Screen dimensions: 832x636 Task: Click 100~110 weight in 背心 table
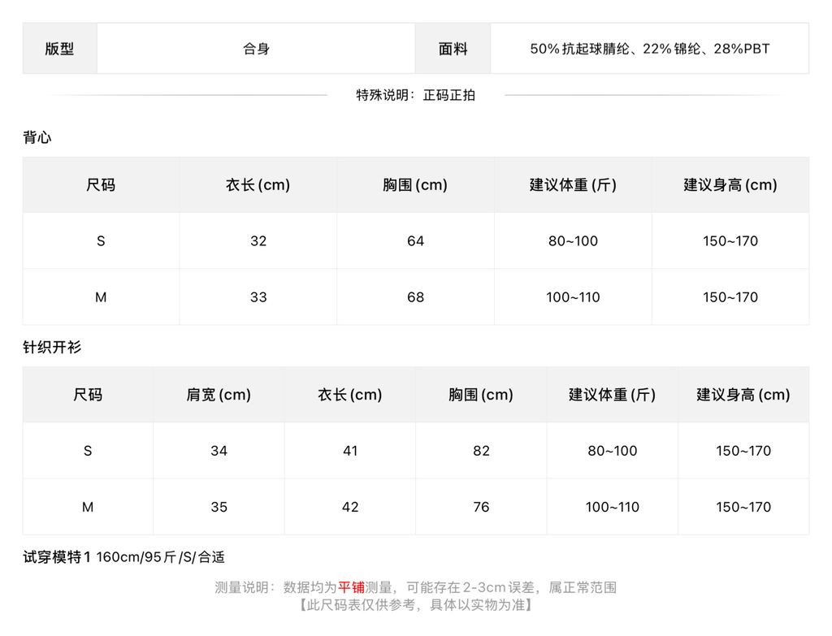pos(573,297)
